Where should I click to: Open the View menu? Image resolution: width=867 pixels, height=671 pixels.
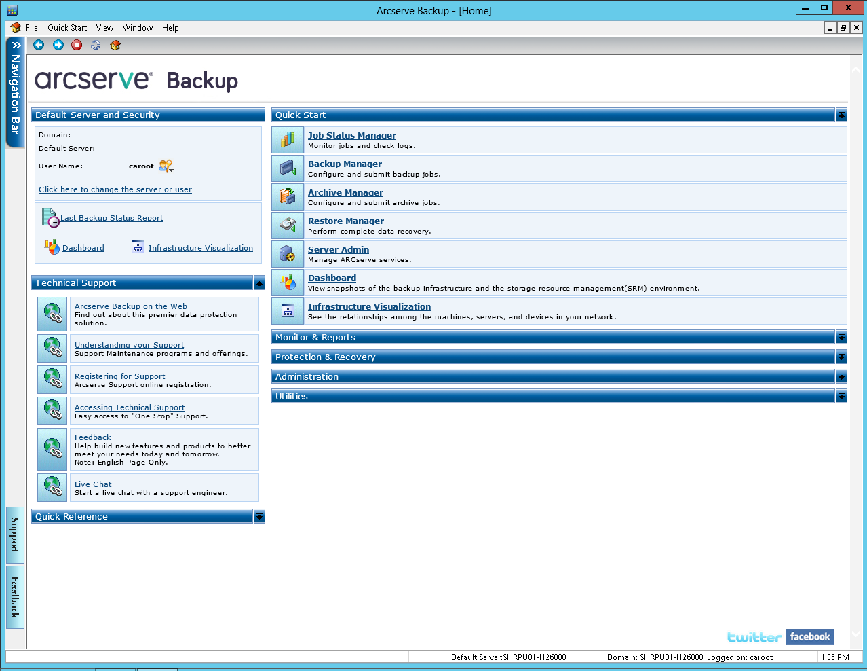104,28
